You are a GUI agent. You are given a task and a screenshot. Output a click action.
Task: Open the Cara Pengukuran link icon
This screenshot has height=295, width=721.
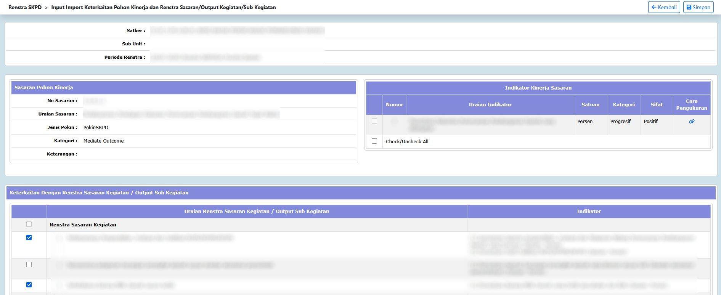692,122
